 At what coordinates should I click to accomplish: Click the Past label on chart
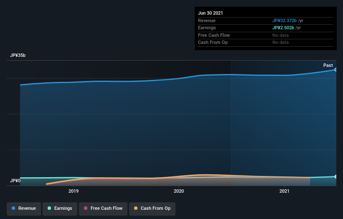(328, 65)
